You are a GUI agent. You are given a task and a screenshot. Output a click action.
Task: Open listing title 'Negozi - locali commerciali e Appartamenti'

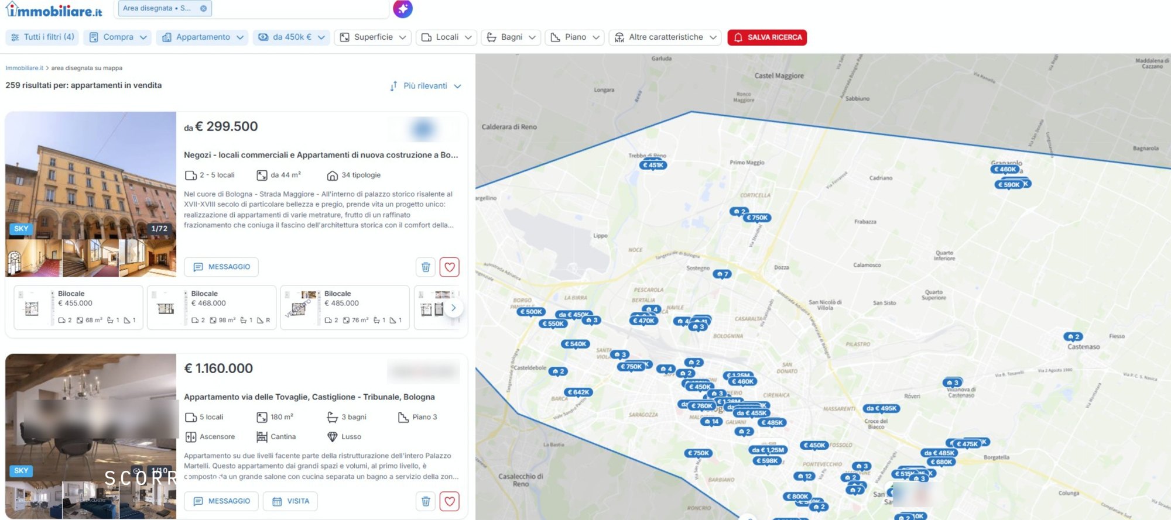point(321,155)
